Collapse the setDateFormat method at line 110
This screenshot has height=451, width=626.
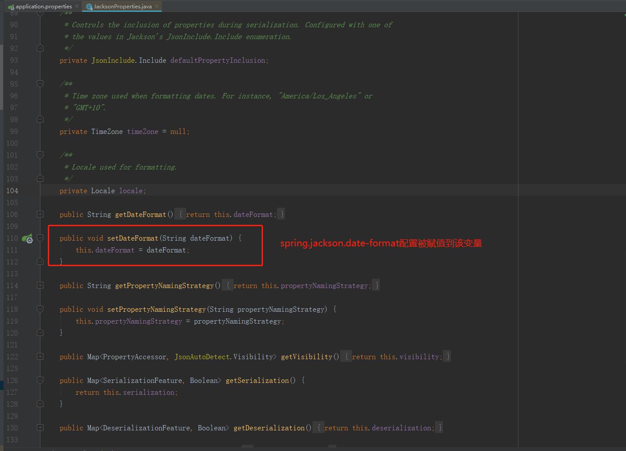pos(40,238)
